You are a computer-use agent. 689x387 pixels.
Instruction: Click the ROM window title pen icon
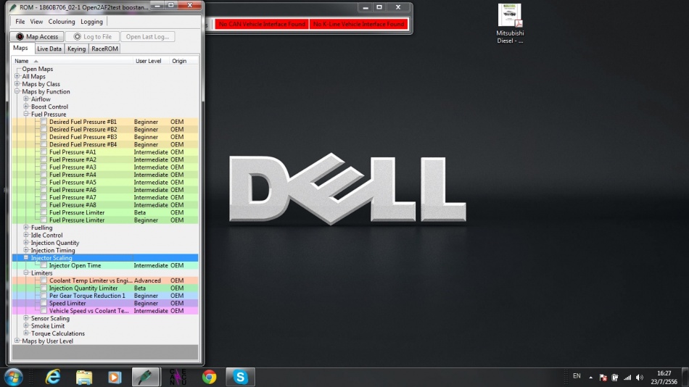(x=13, y=7)
